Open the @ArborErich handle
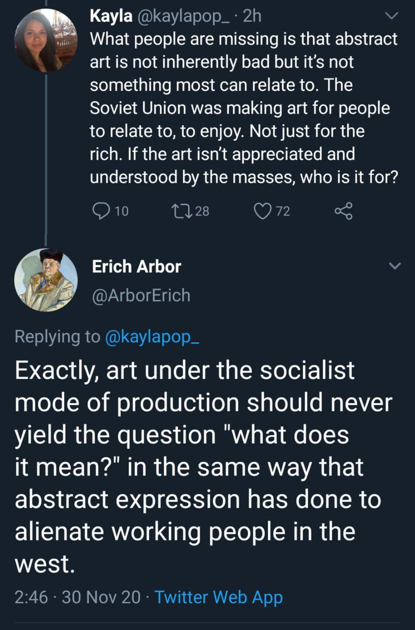415x630 pixels. 141,296
